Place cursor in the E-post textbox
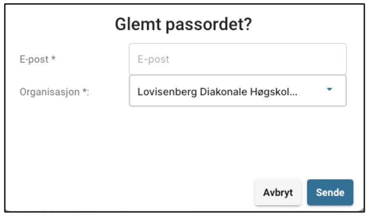The width and height of the screenshot is (370, 218). pyautogui.click(x=237, y=59)
